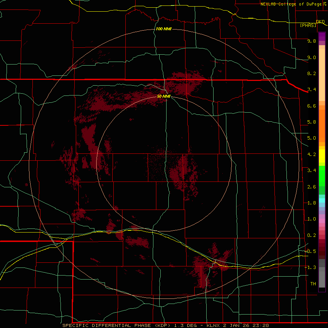
Task: Click the 4.2 legend value
Action: [312, 155]
